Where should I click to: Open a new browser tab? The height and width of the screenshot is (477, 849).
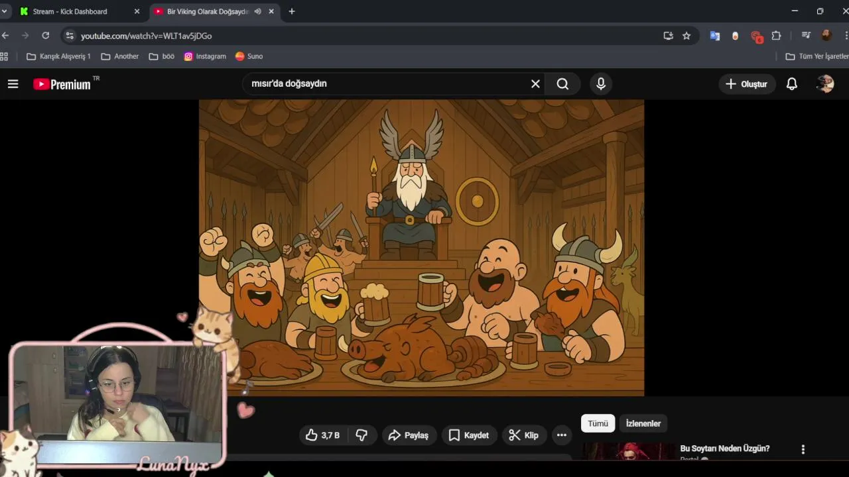click(x=292, y=11)
